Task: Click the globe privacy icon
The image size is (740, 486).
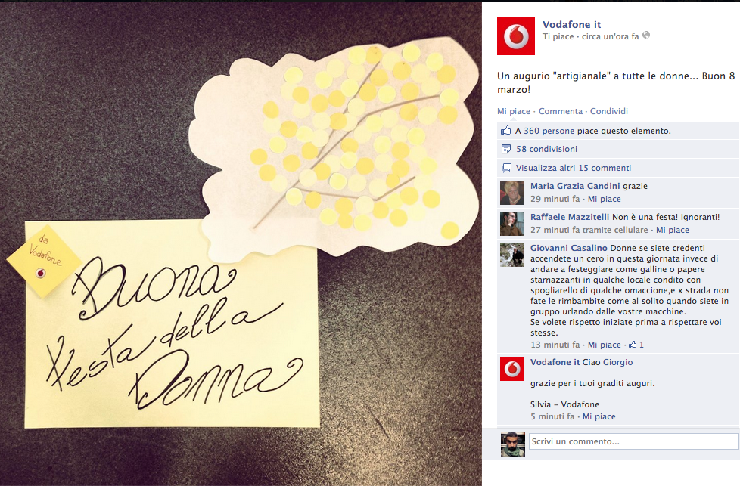Action: pos(646,35)
